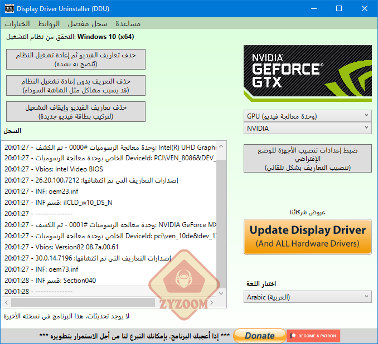Screen dimensions: 378x344
Task: Click the Donate button
Action: [260, 336]
